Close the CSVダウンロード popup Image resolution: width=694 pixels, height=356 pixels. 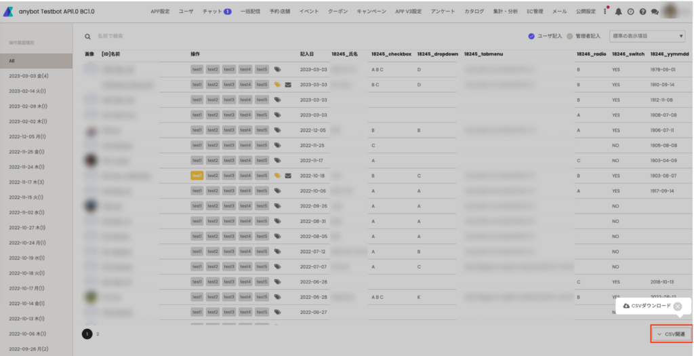(678, 306)
